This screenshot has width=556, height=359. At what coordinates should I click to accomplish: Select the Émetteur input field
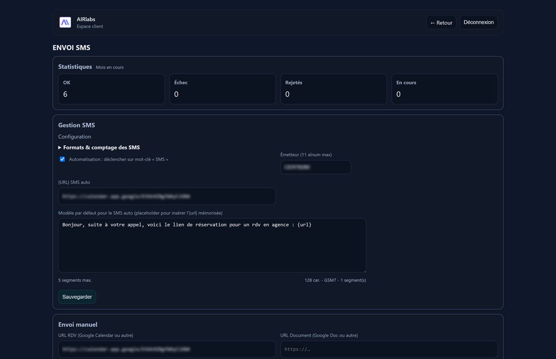(315, 167)
